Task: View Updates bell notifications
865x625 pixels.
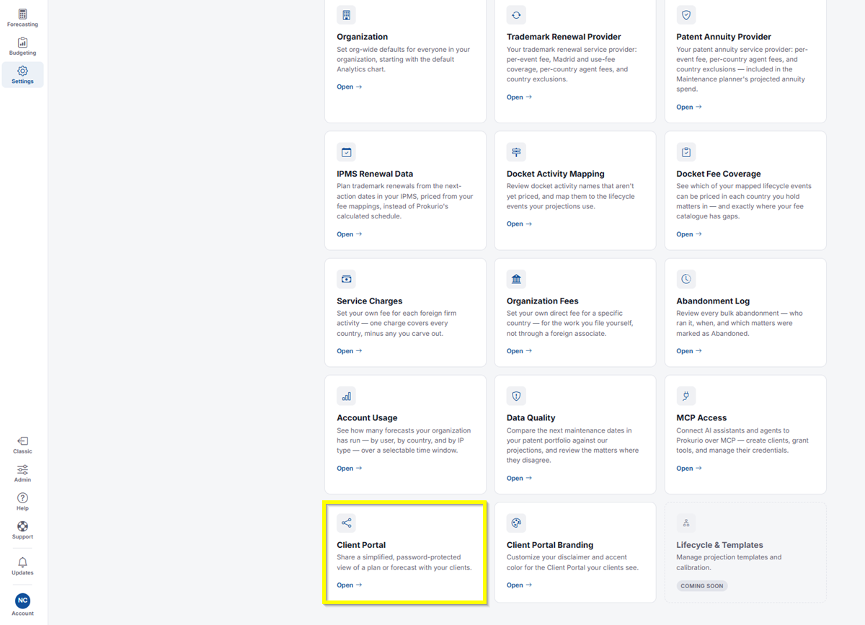Action: 22,566
